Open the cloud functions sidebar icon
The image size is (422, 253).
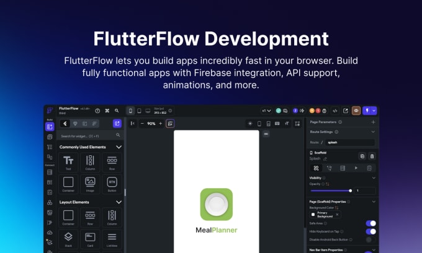[x=50, y=233]
